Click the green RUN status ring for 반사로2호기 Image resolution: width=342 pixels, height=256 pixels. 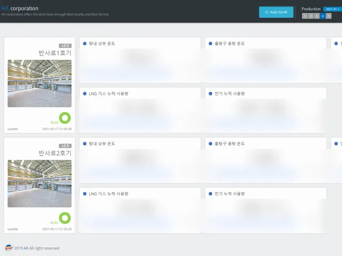[65, 218]
